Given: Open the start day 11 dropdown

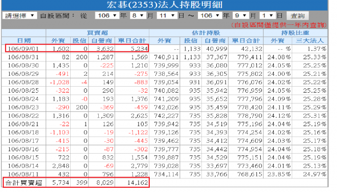Looking at the screenshot, I should point(167,15).
